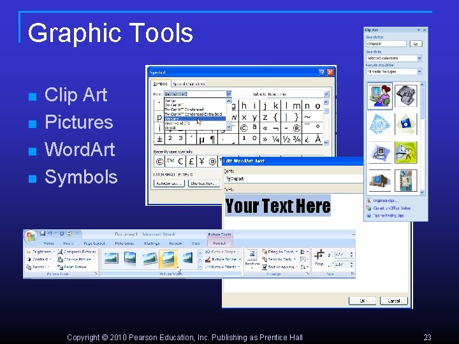The width and height of the screenshot is (459, 344).
Task: Click the Go button in Clip Art pane
Action: point(416,44)
